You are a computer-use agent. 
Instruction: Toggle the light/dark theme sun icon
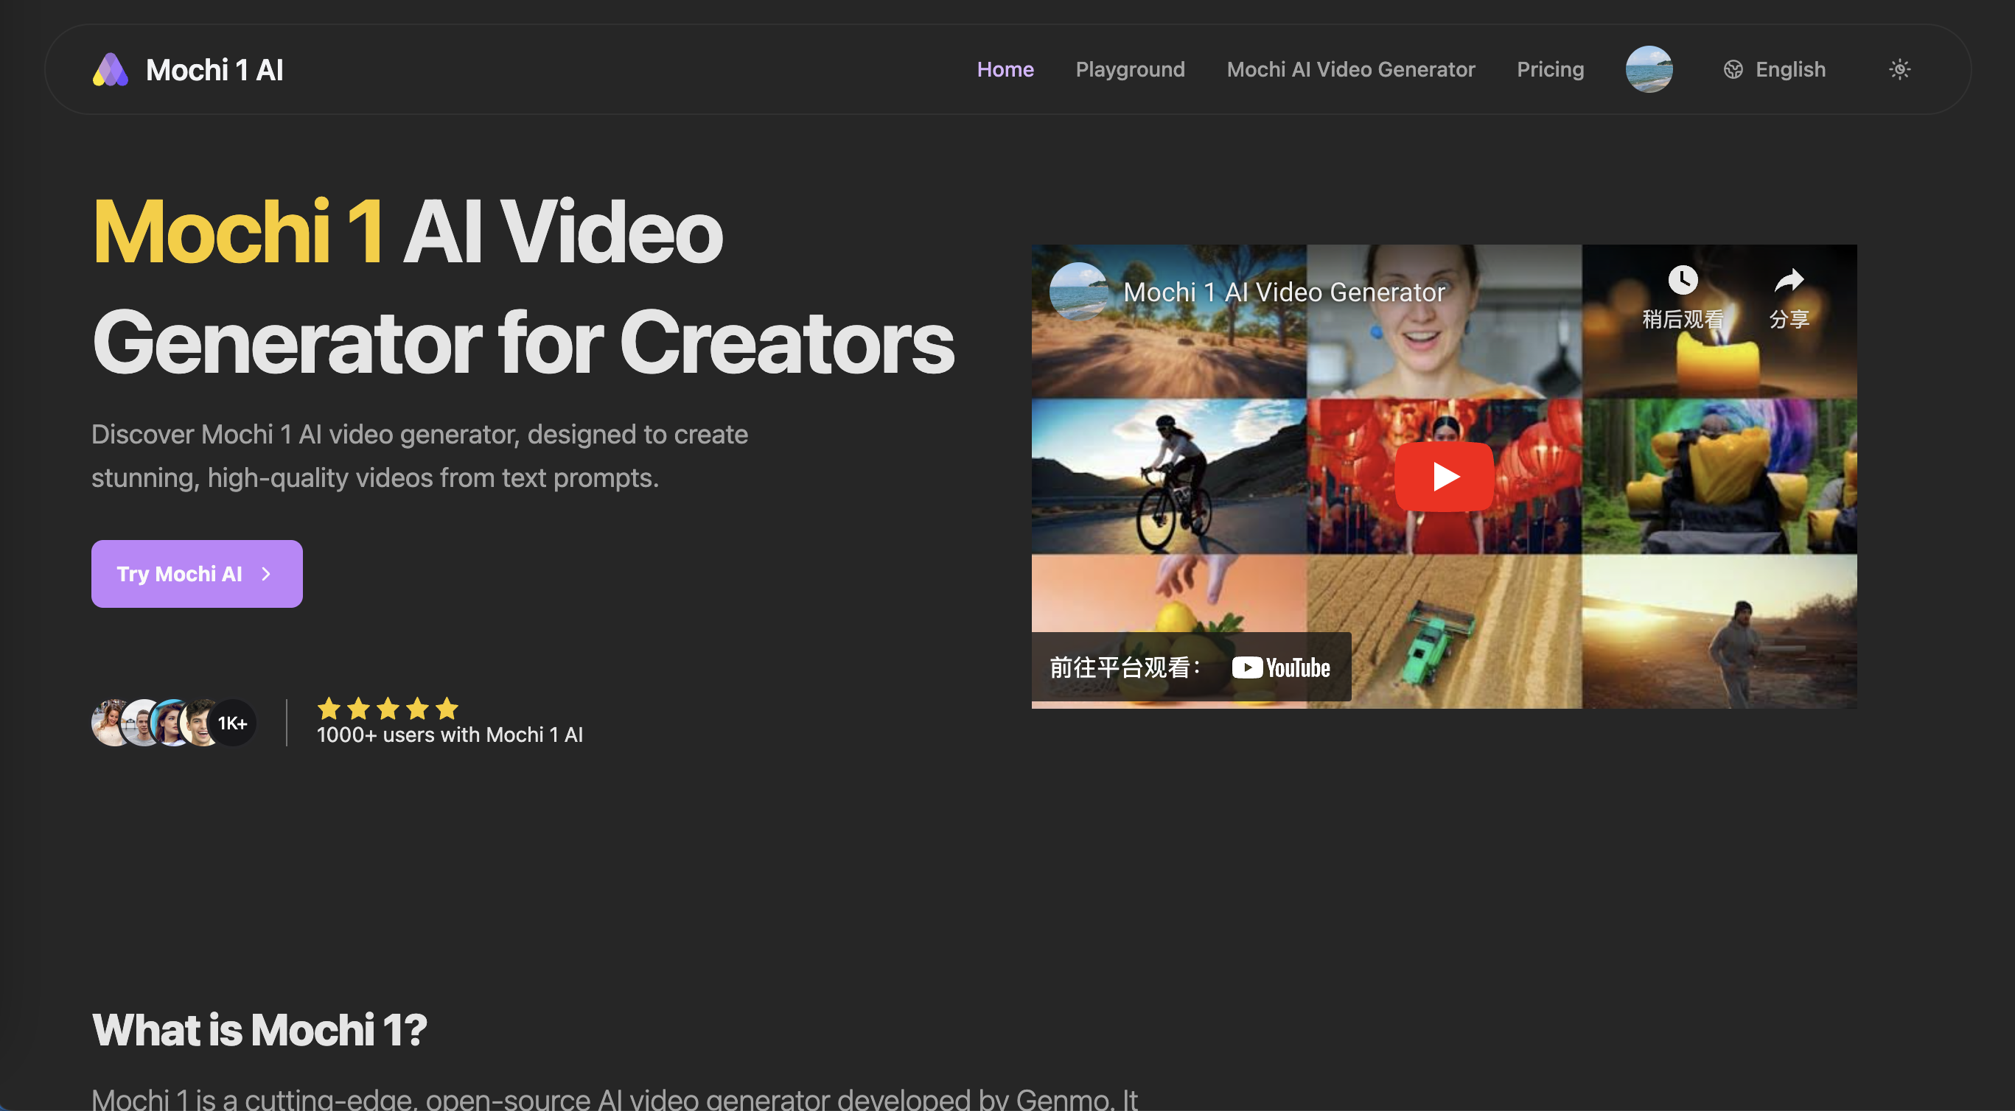pos(1899,69)
